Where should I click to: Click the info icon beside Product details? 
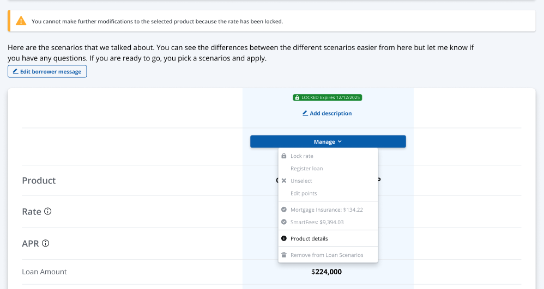coord(283,238)
